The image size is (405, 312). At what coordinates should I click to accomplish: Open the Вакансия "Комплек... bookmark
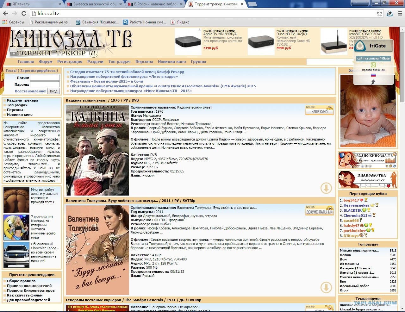pyautogui.click(x=97, y=22)
